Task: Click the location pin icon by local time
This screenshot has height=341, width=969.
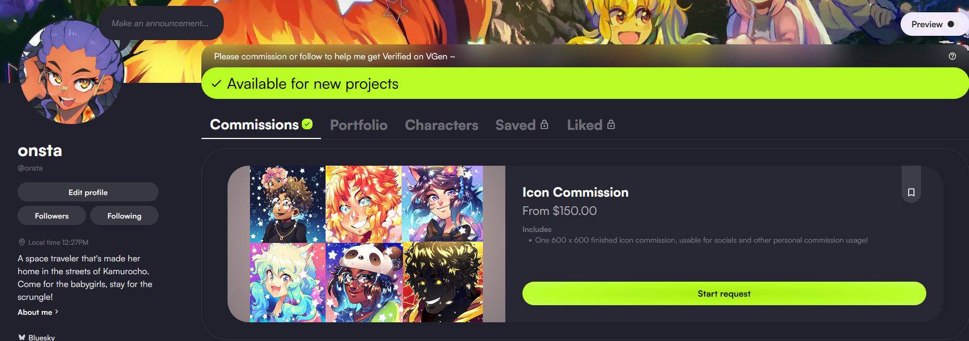Action: coord(22,242)
